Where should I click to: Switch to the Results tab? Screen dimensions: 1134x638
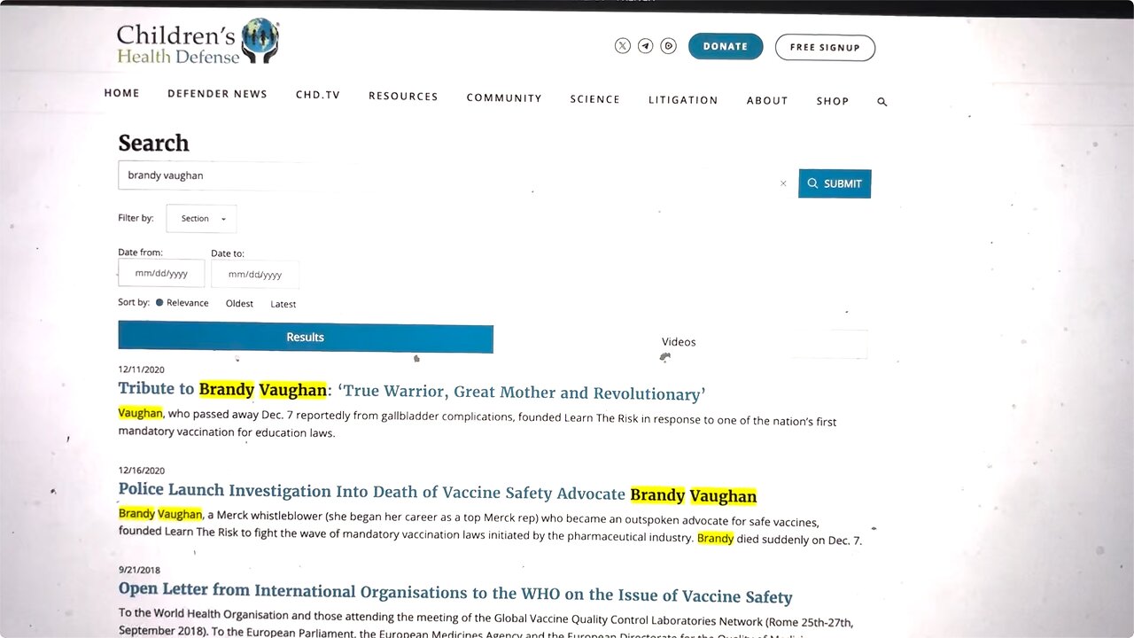[x=306, y=337]
